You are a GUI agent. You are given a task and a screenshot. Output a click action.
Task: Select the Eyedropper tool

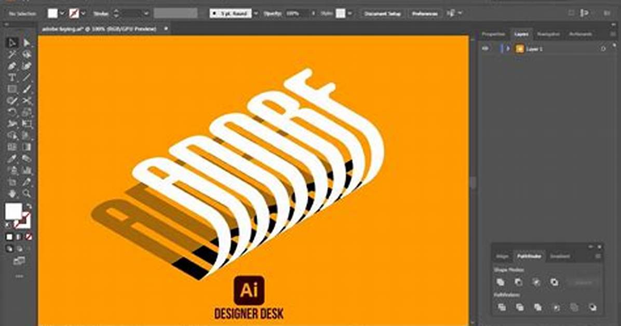click(12, 159)
